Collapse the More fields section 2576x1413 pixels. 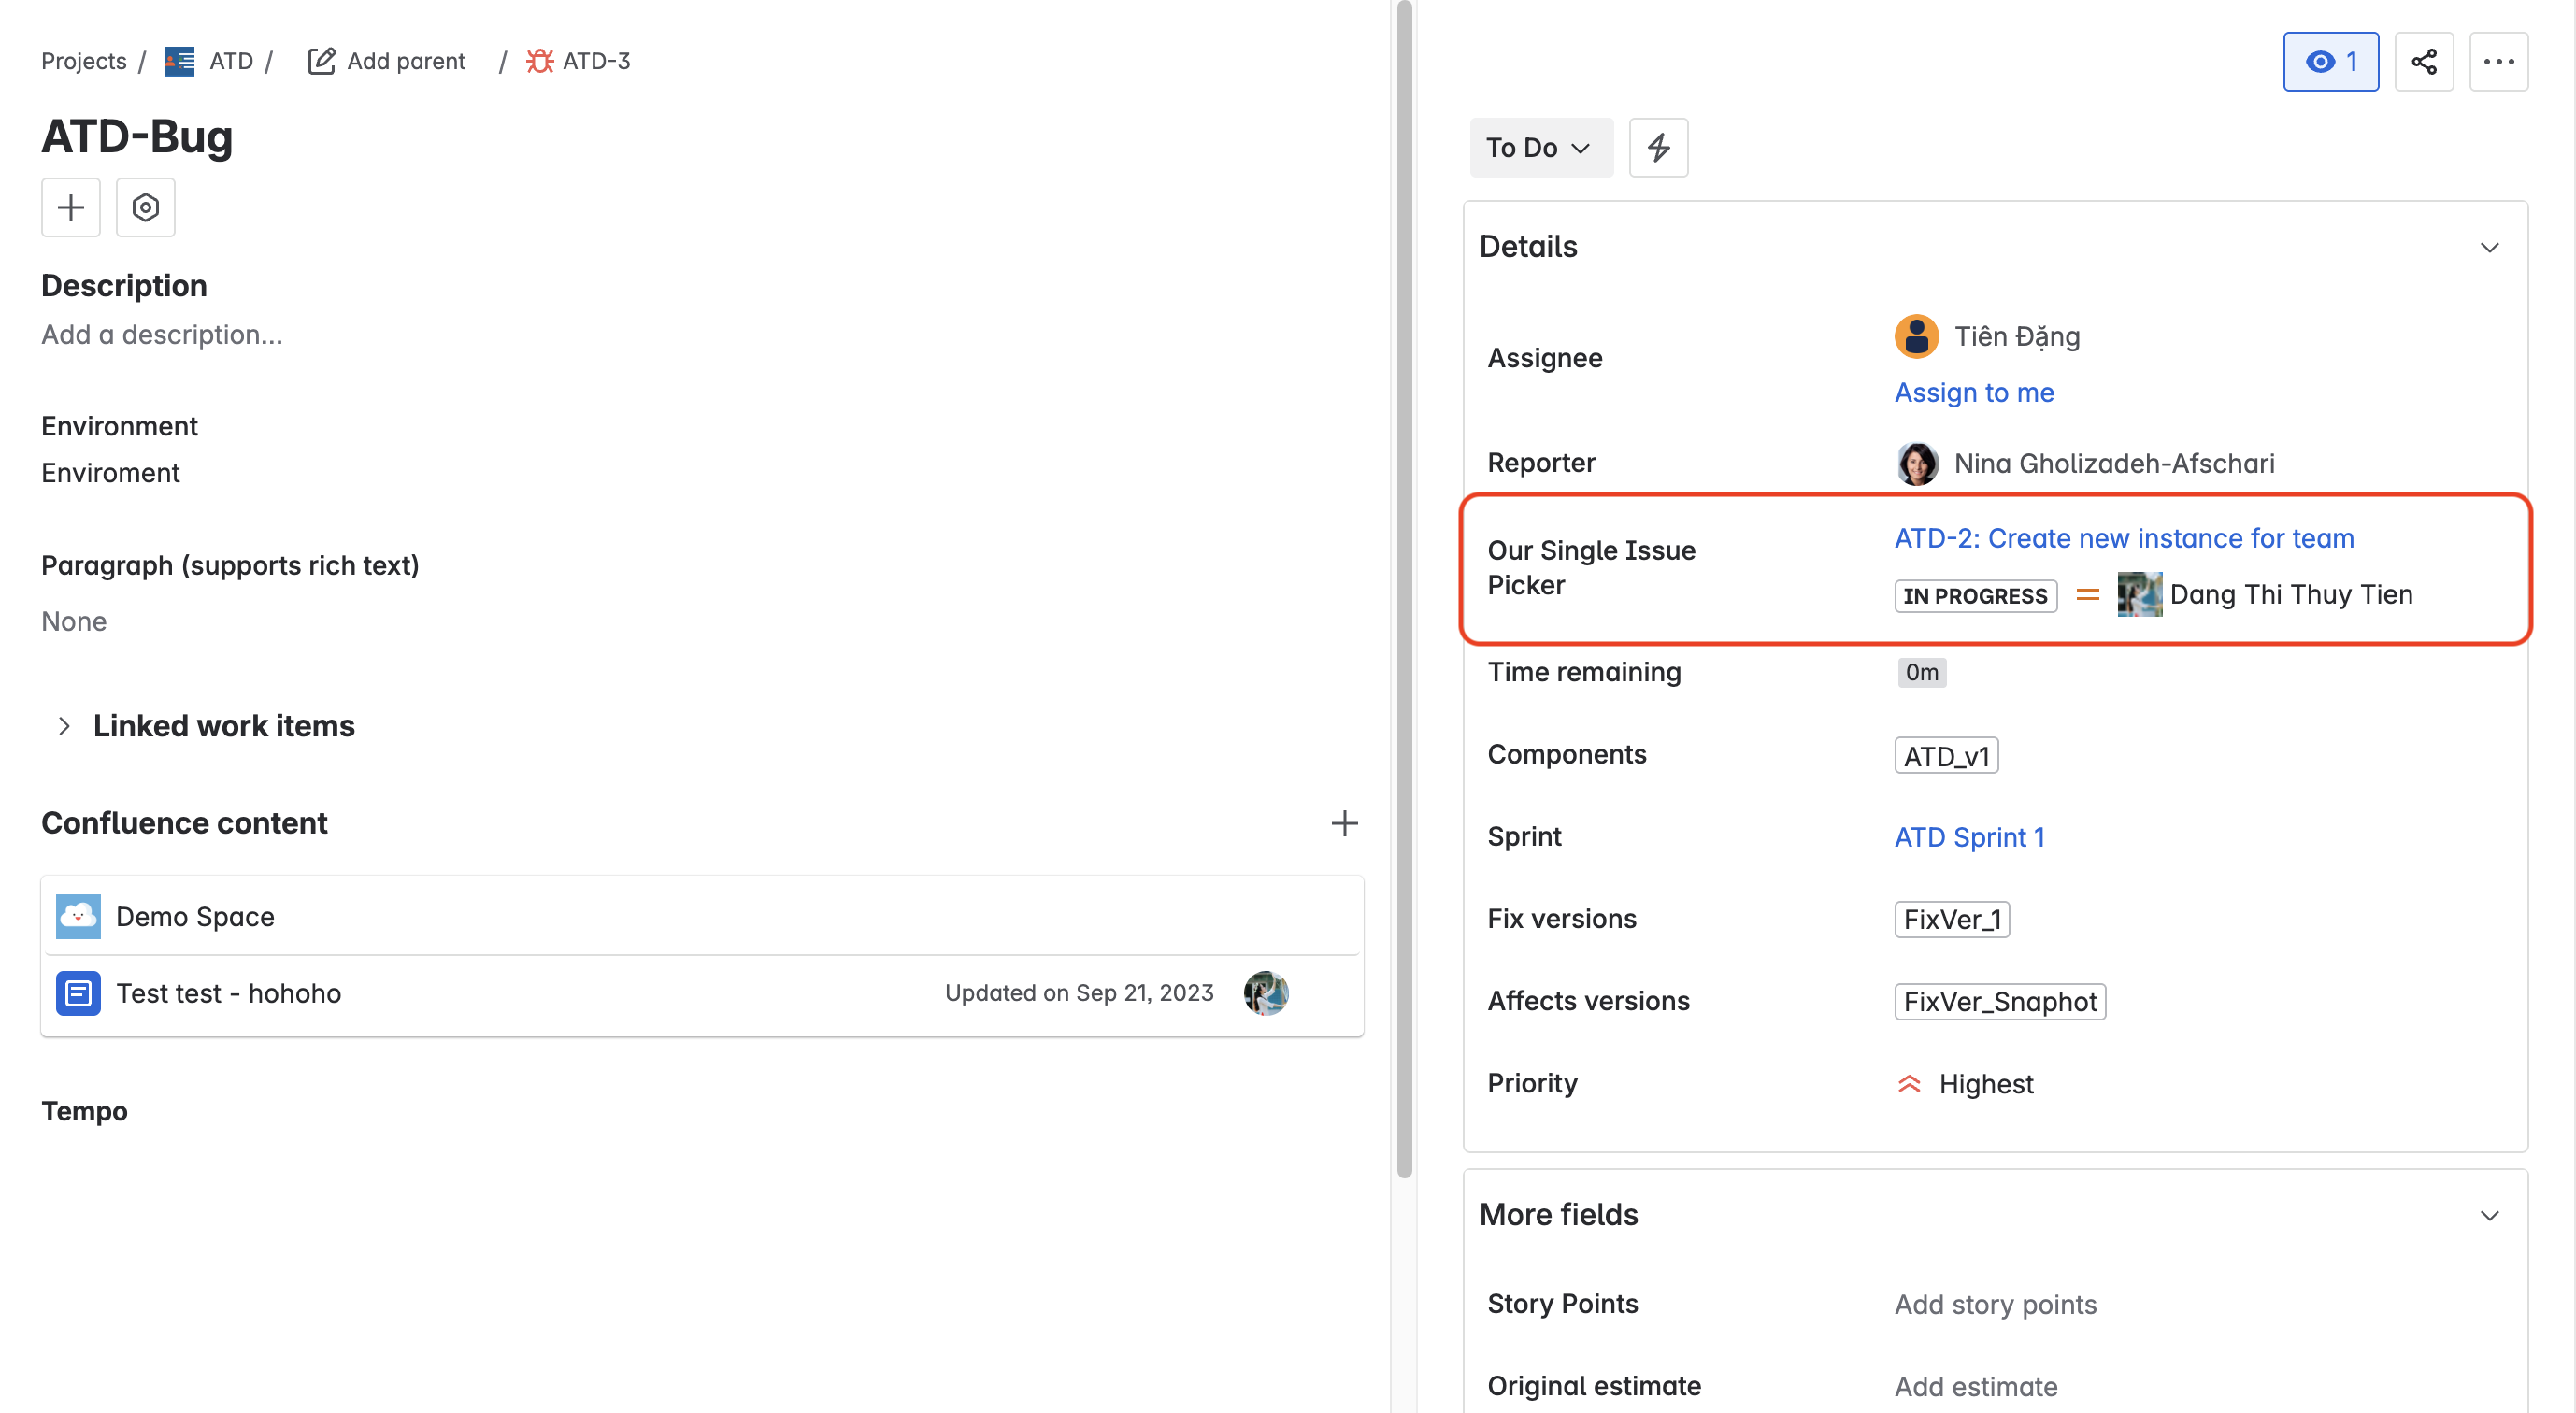click(x=2489, y=1215)
